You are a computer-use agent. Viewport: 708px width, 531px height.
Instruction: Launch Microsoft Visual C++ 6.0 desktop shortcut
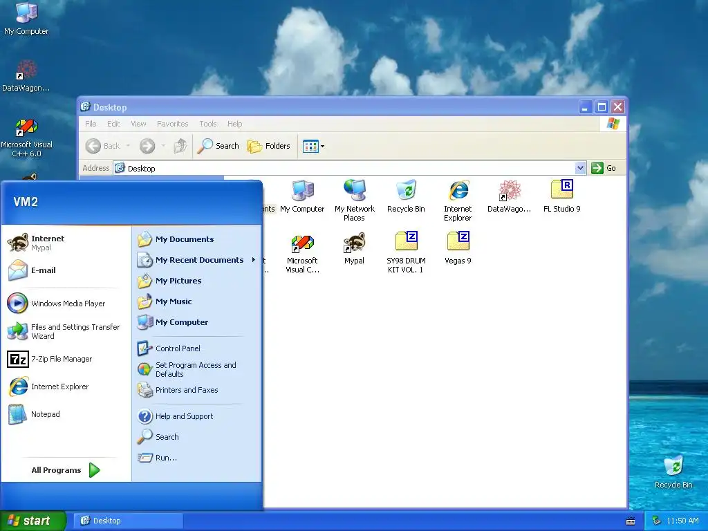pyautogui.click(x=27, y=138)
